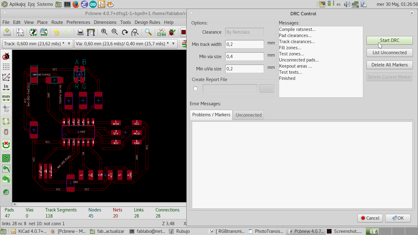This screenshot has width=418, height=235.
Task: Click the Save board icon
Action: point(7,32)
